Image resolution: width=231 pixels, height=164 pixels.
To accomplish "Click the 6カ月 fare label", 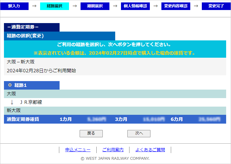I will 177,119.
